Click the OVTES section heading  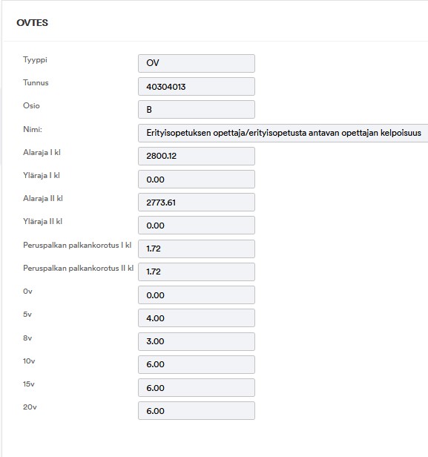(33, 23)
